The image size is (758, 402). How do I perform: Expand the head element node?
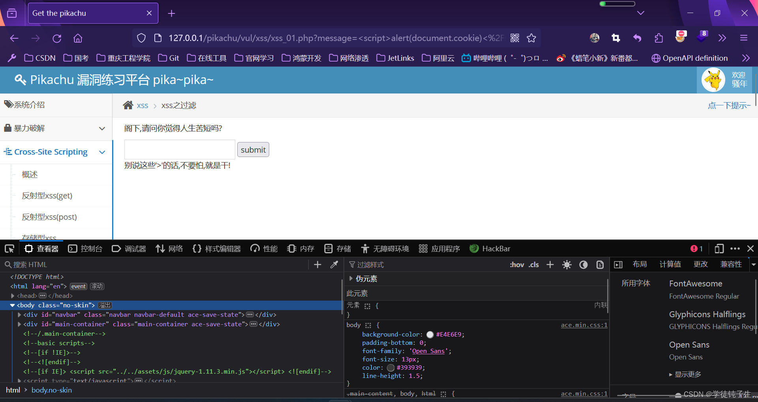pos(13,296)
